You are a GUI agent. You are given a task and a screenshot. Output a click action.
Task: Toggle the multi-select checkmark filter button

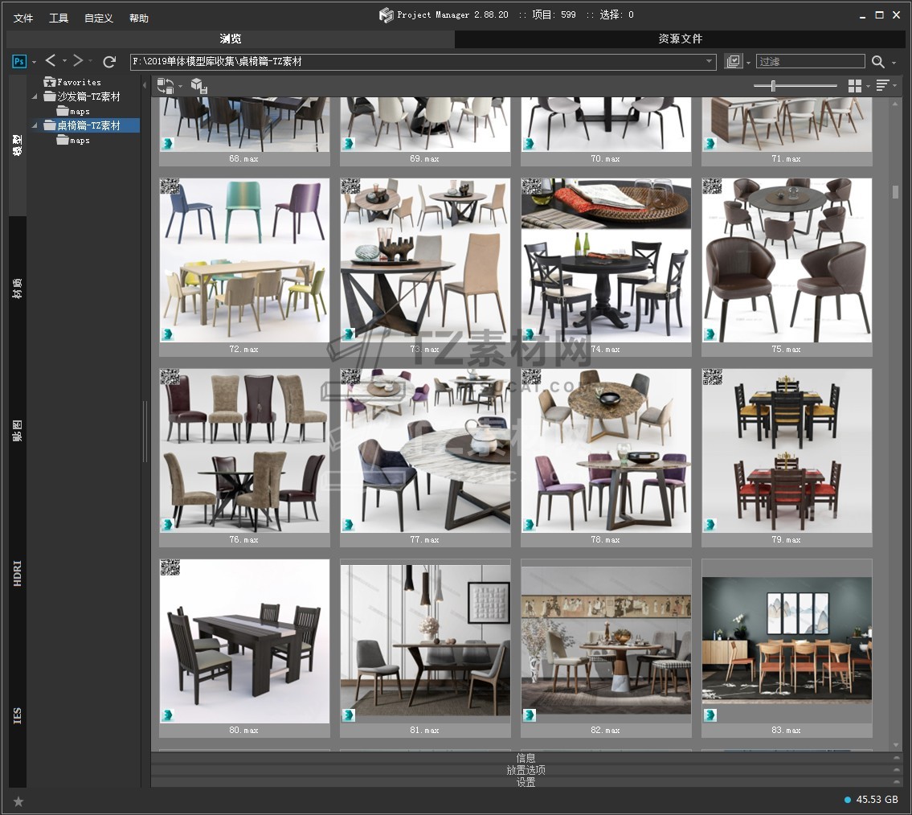[733, 62]
